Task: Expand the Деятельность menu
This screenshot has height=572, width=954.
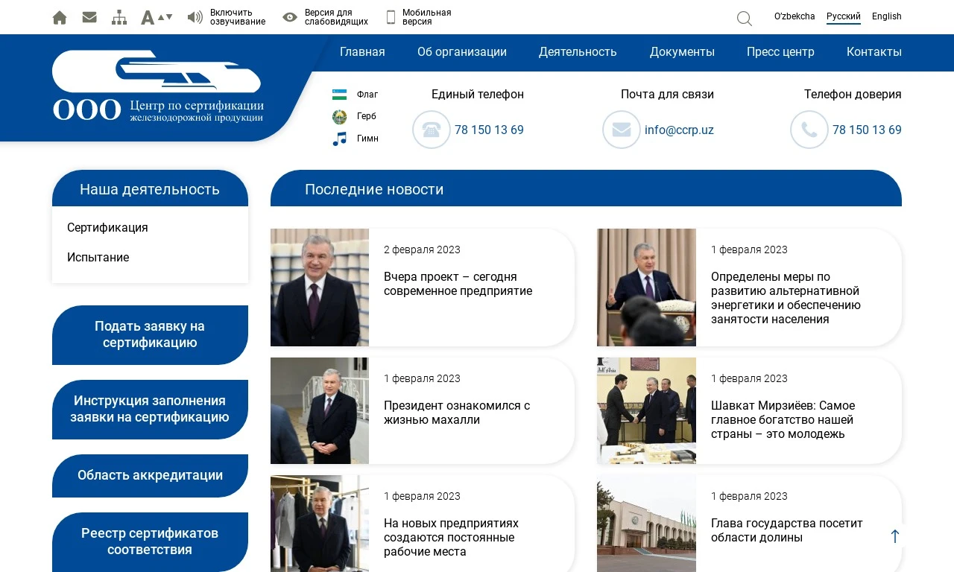Action: click(x=578, y=52)
